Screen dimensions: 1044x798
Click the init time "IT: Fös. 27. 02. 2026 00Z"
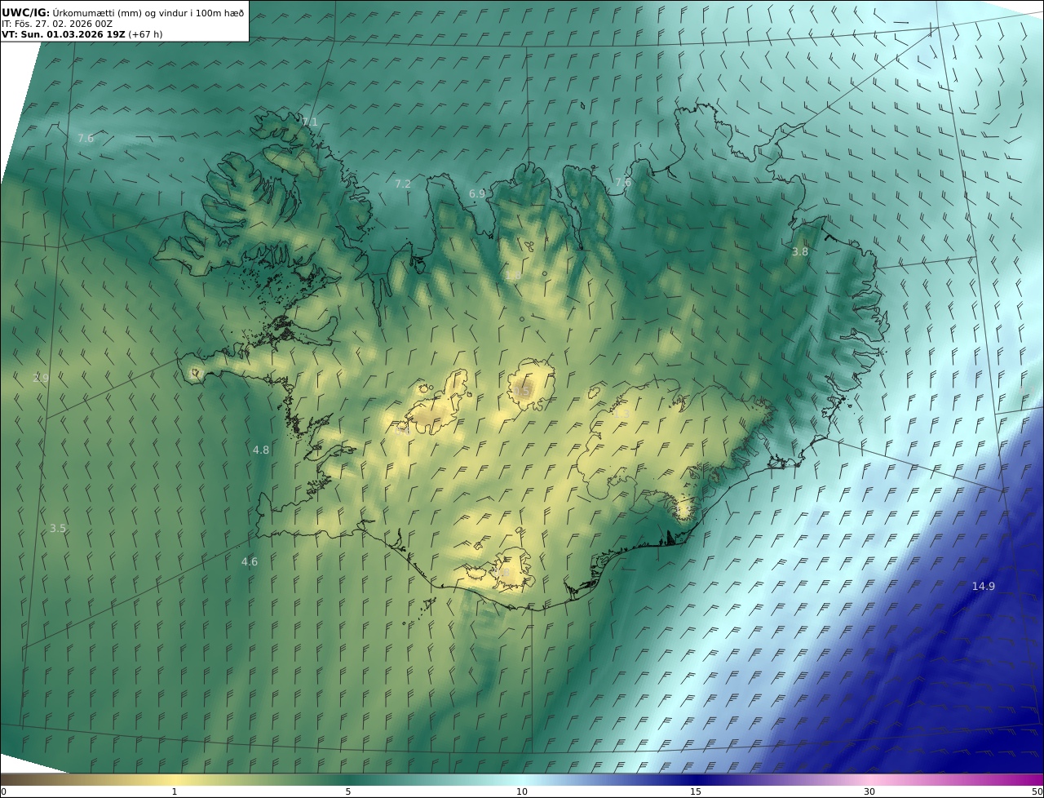point(57,24)
